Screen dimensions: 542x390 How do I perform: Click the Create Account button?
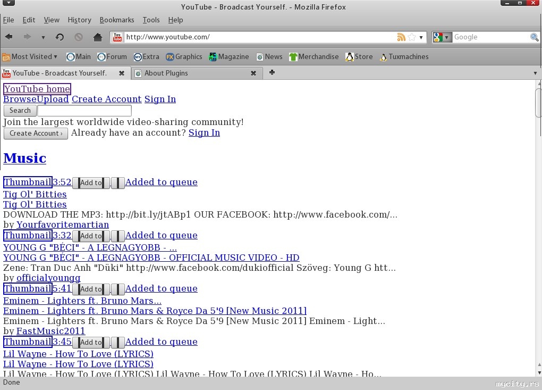36,133
